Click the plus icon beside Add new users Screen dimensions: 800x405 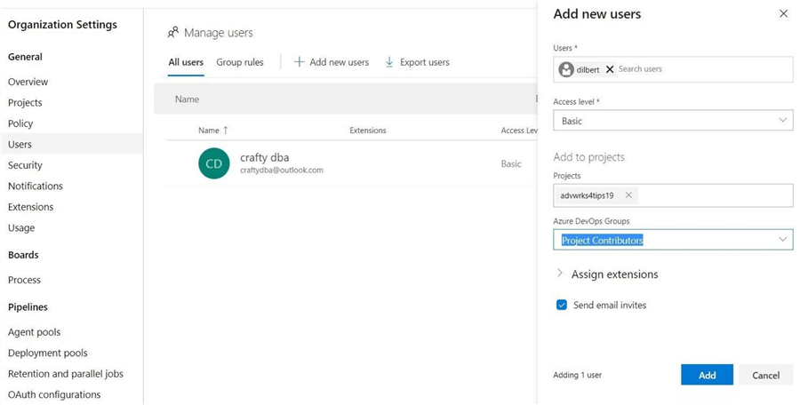[300, 62]
